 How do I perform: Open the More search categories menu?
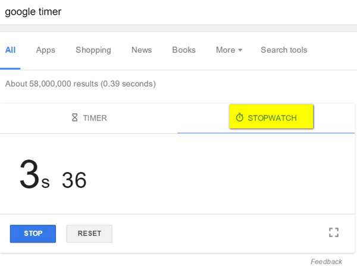click(x=229, y=50)
